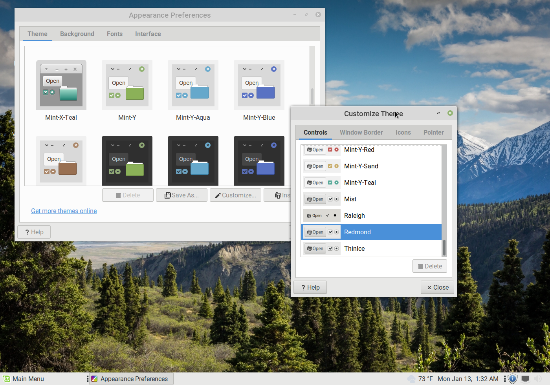
Task: Switch to Window Border tab
Action: [x=361, y=133]
